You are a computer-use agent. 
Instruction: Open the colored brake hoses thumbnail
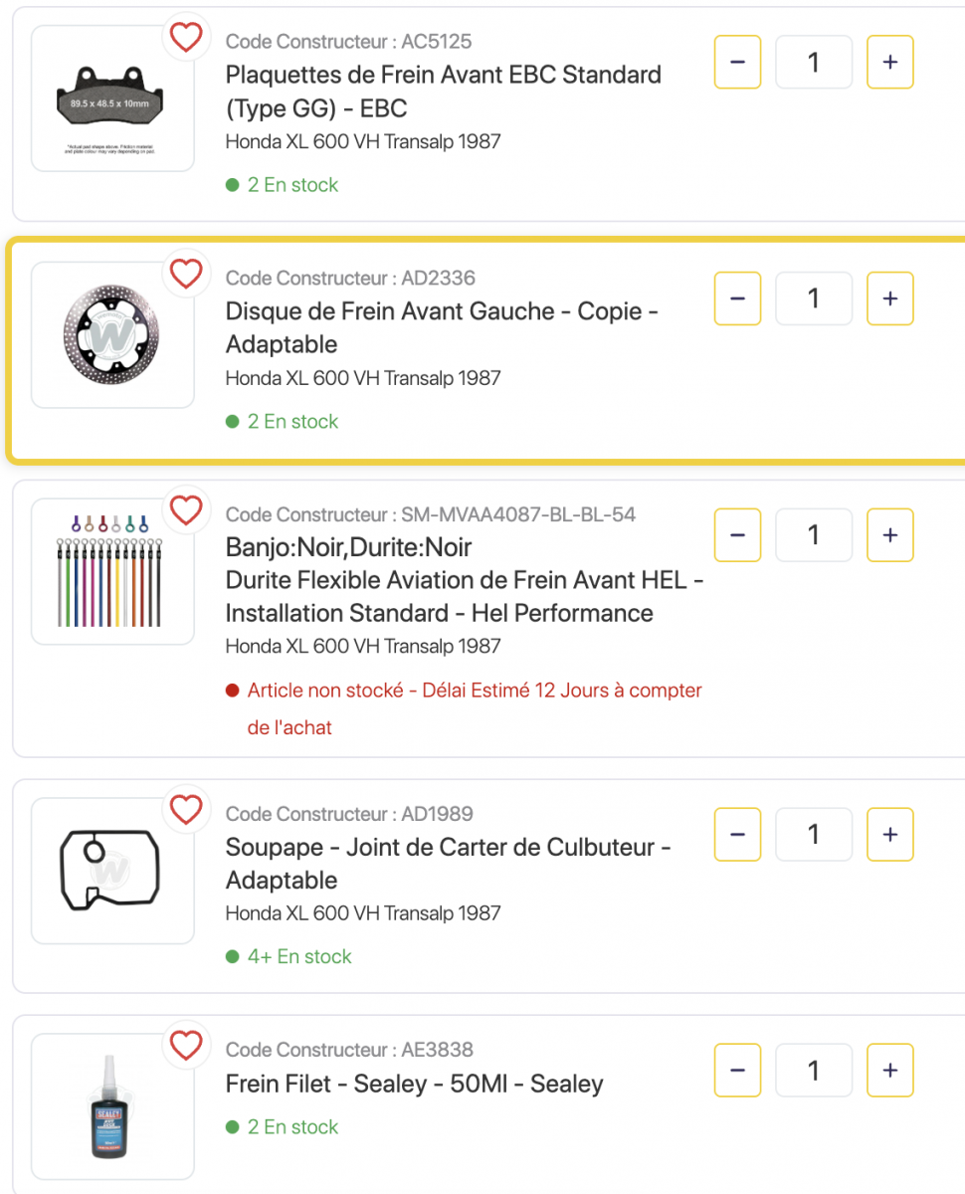point(112,571)
